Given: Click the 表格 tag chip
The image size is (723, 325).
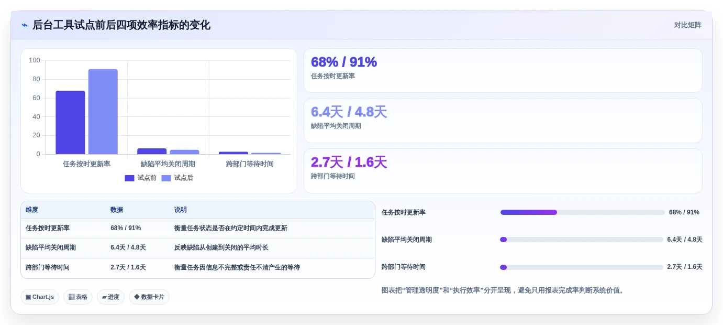Looking at the screenshot, I should click(78, 297).
